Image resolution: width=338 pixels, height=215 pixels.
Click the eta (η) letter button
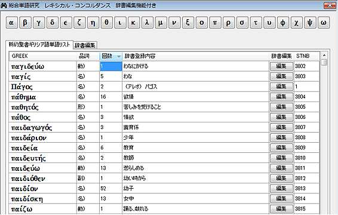coord(93,23)
